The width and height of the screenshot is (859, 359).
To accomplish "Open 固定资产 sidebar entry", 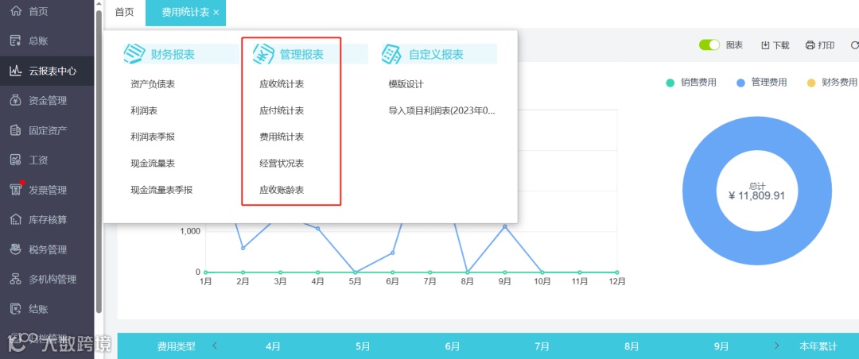I will [x=47, y=130].
